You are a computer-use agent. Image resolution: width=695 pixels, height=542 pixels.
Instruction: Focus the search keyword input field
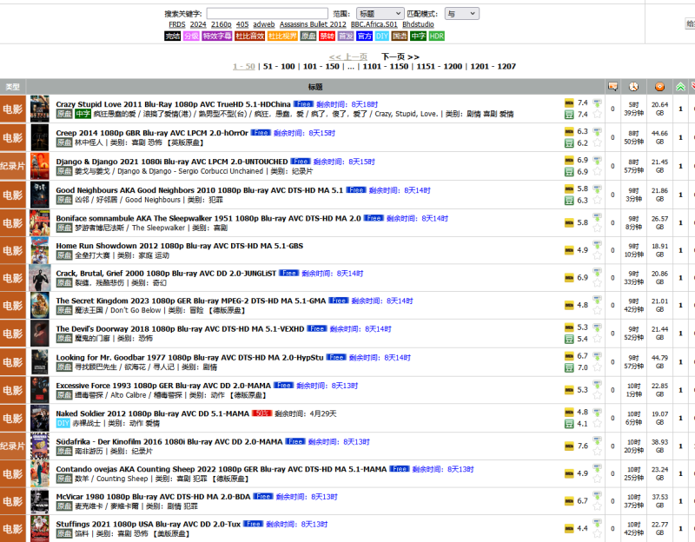point(268,14)
